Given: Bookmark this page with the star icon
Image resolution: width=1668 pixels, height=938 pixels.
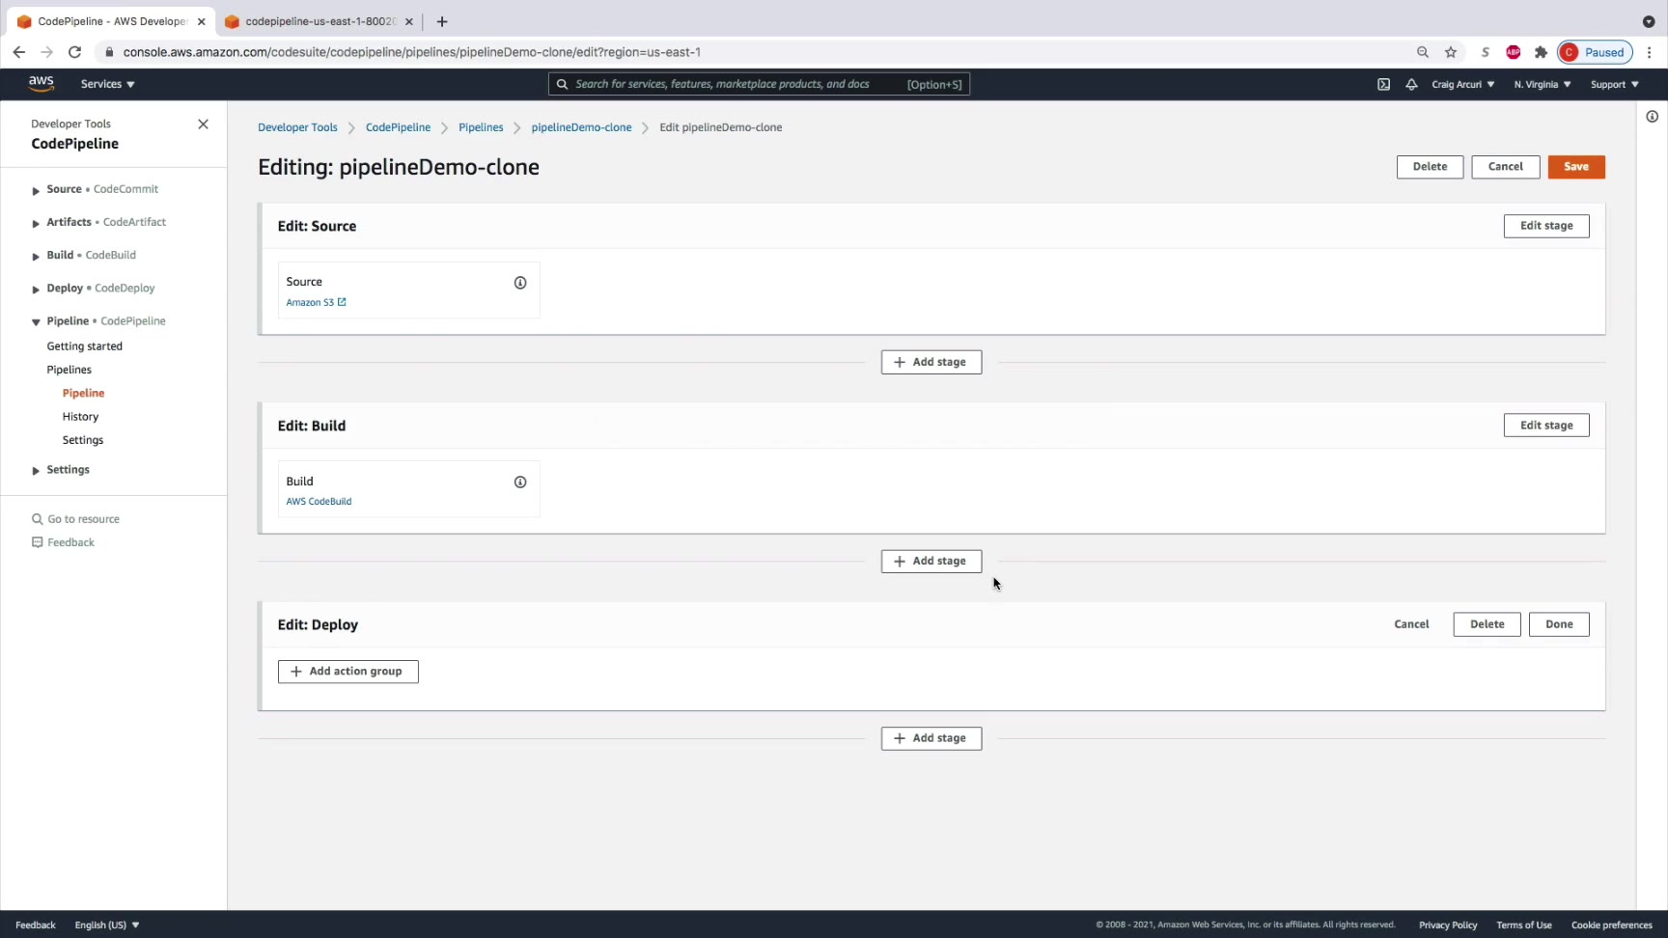Looking at the screenshot, I should (1451, 52).
